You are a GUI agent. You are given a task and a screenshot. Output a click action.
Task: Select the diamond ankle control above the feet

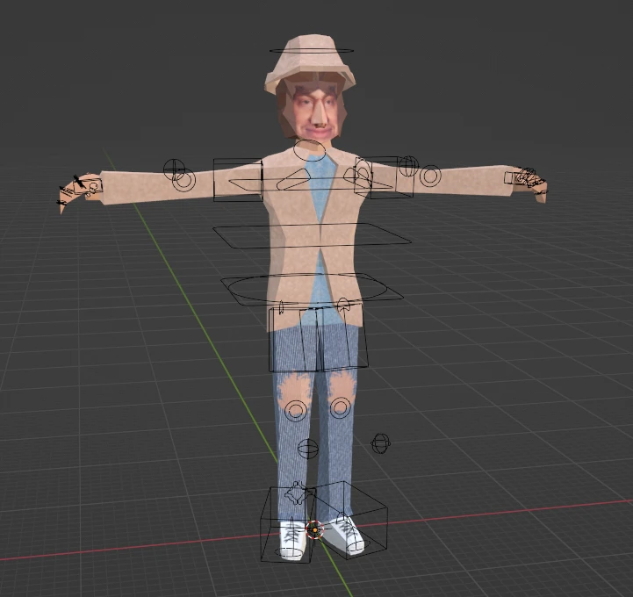pos(298,493)
